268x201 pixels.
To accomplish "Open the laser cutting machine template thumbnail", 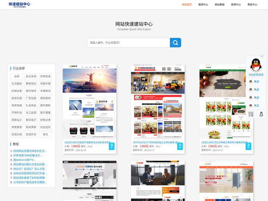I will [x=89, y=181].
